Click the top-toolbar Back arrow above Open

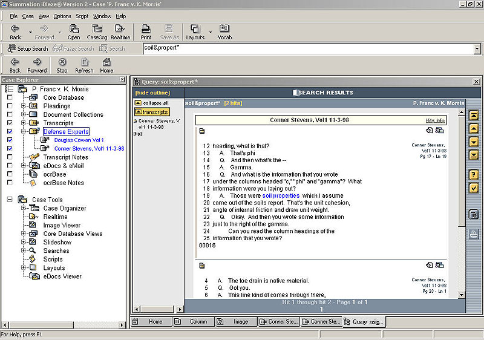coord(15,32)
